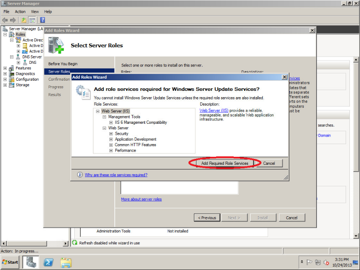
Task: Expand the Storage tree node
Action: pos(5,85)
